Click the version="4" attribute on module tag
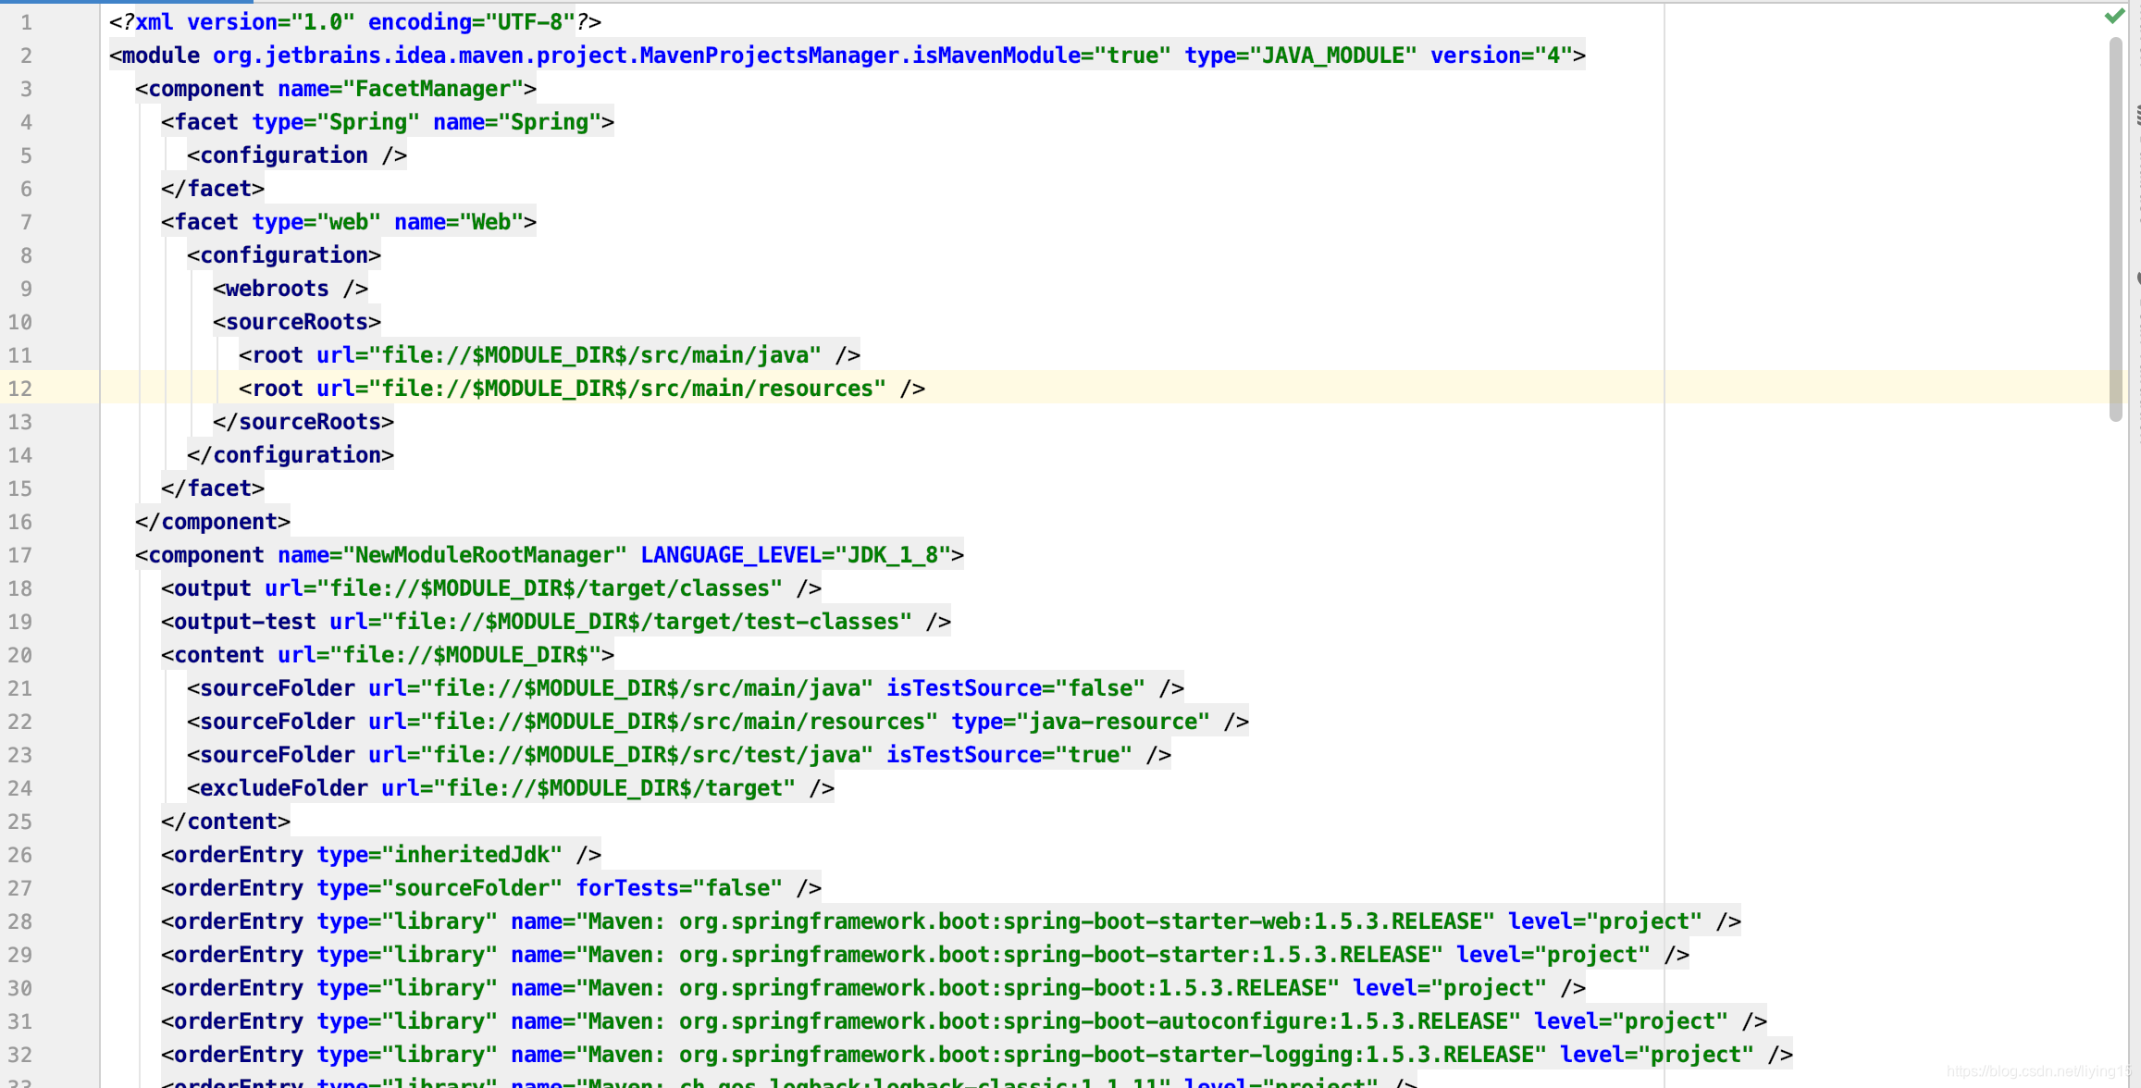This screenshot has width=2141, height=1088. (1502, 56)
